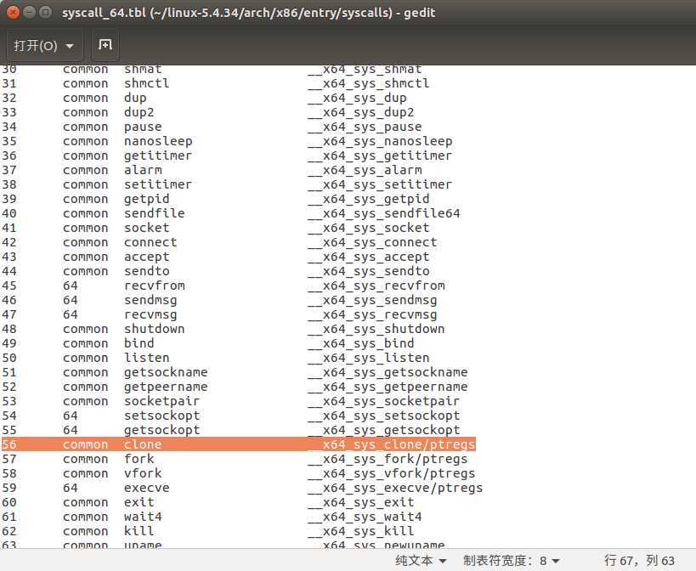
Task: Click the word socketpair on line 53
Action: click(162, 401)
